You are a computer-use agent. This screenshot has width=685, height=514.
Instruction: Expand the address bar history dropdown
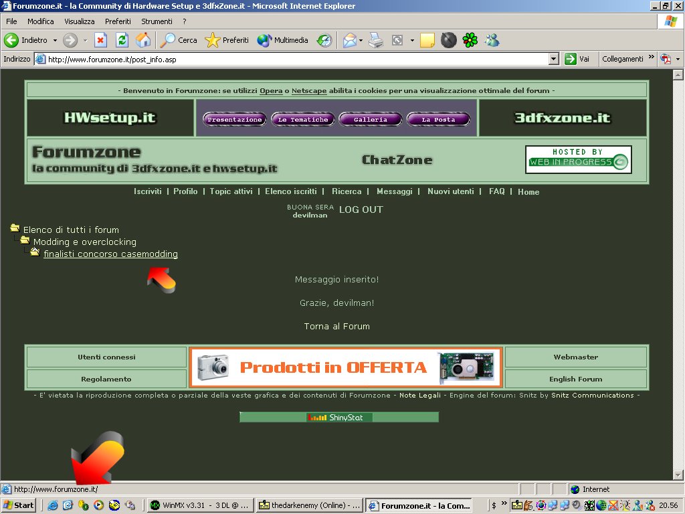553,59
